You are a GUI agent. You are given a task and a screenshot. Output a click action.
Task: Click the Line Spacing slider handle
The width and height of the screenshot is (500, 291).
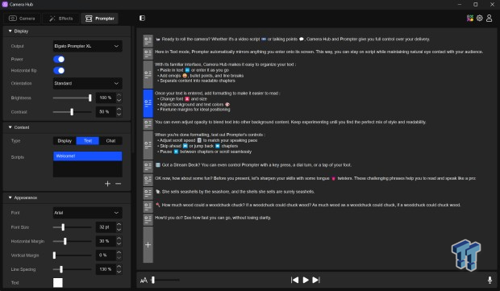pyautogui.click(x=61, y=269)
